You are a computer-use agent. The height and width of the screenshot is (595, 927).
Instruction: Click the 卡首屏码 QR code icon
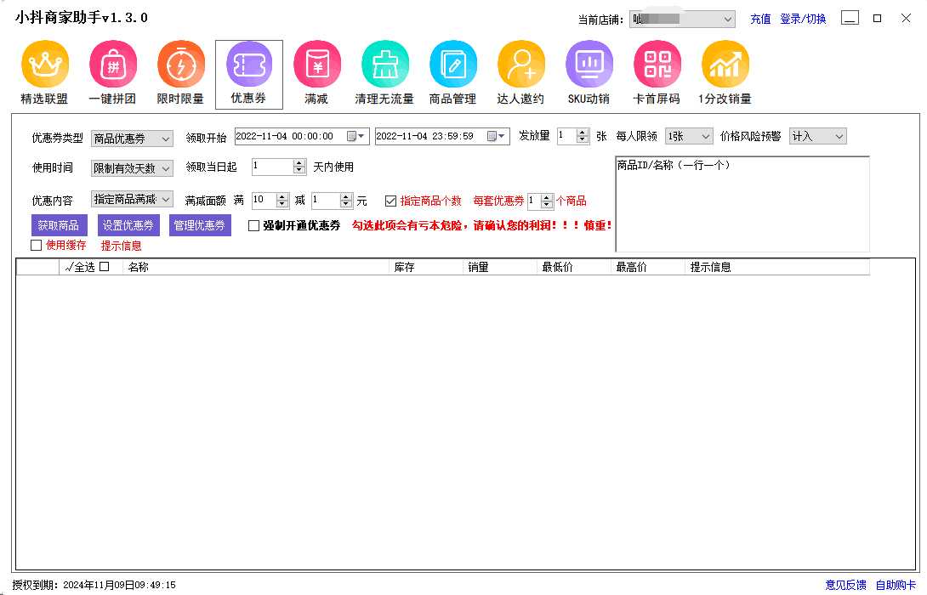(657, 65)
